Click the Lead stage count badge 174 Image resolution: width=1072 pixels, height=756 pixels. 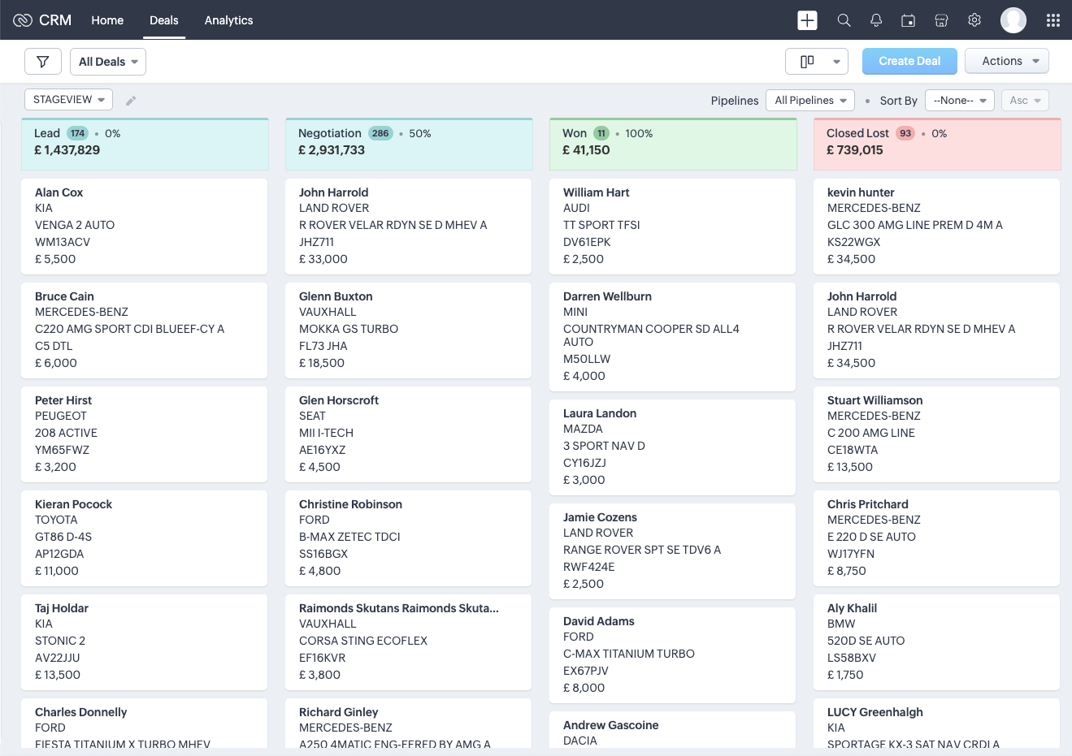tap(77, 133)
